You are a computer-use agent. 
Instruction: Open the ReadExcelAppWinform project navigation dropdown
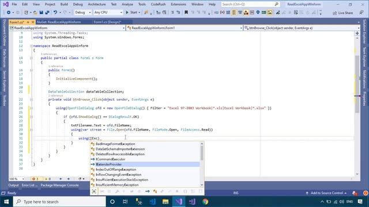coord(67,28)
